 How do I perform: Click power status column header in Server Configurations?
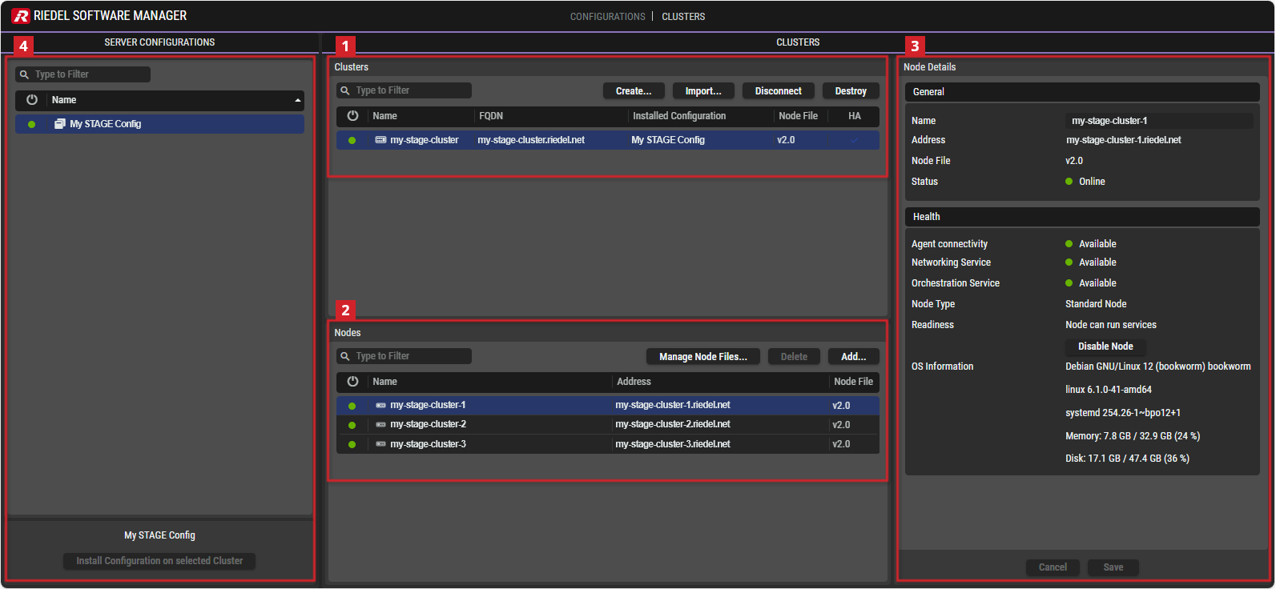32,100
